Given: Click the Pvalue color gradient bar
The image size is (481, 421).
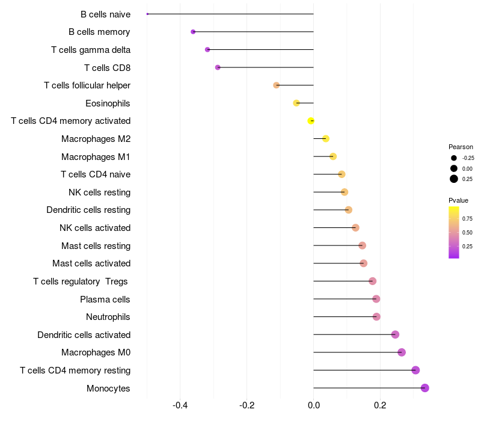Looking at the screenshot, I should pos(454,232).
